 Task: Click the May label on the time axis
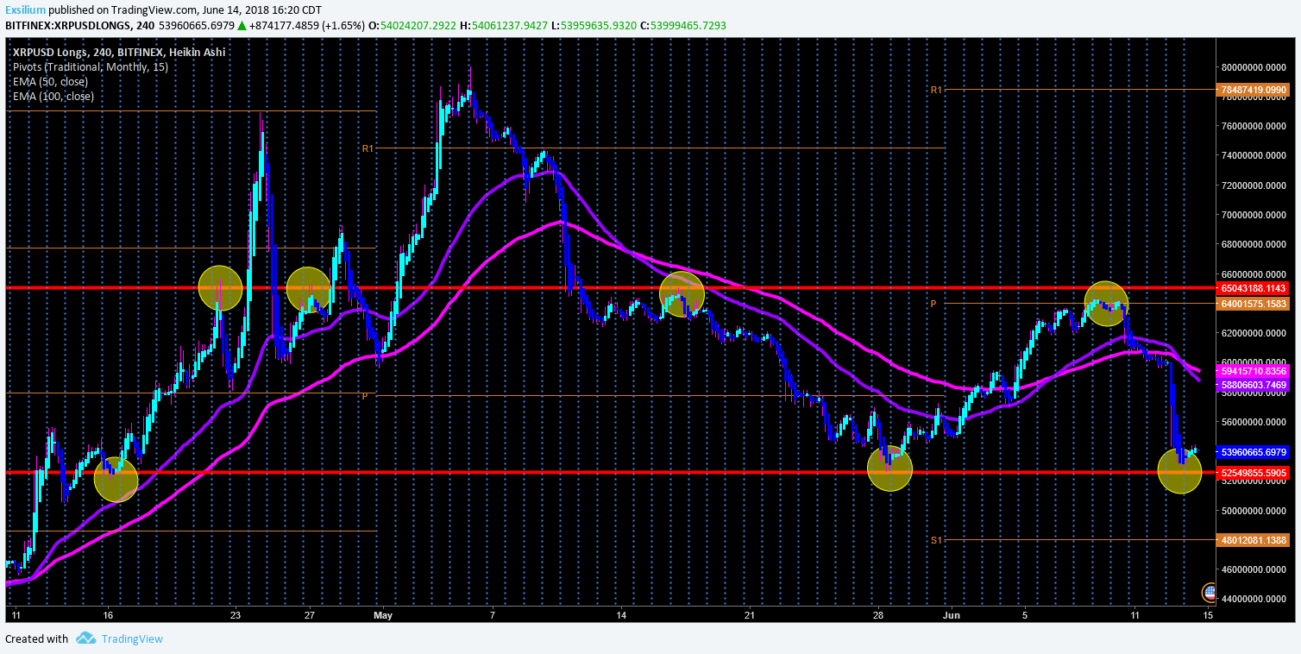pos(384,615)
